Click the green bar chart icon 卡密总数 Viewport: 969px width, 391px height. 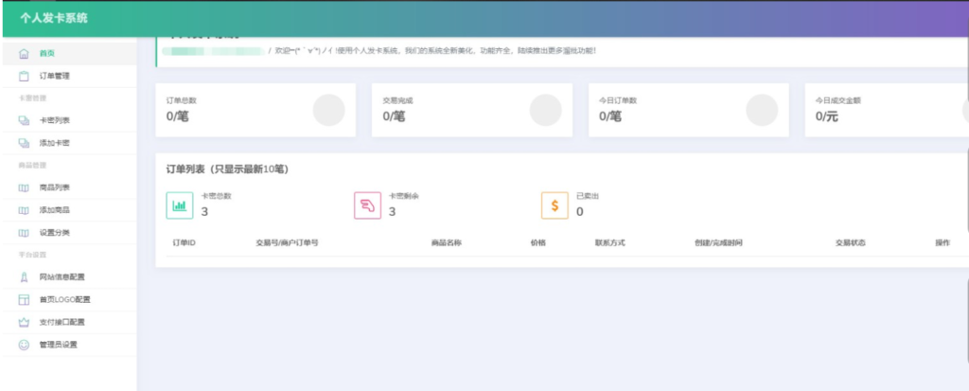(x=179, y=205)
